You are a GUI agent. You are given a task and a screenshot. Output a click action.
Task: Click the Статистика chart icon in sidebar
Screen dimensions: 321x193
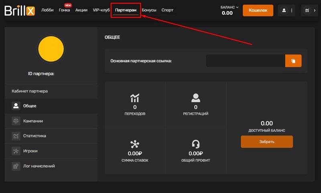tap(16, 136)
